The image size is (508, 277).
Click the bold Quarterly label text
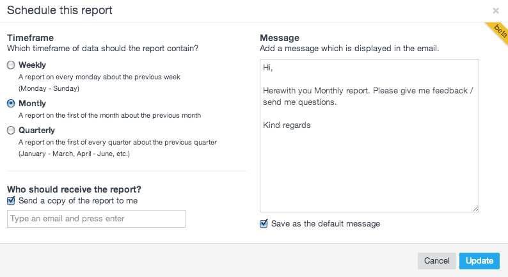[x=36, y=131]
